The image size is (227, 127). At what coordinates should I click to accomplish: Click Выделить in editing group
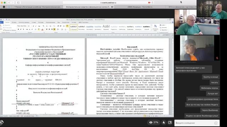point(164,30)
